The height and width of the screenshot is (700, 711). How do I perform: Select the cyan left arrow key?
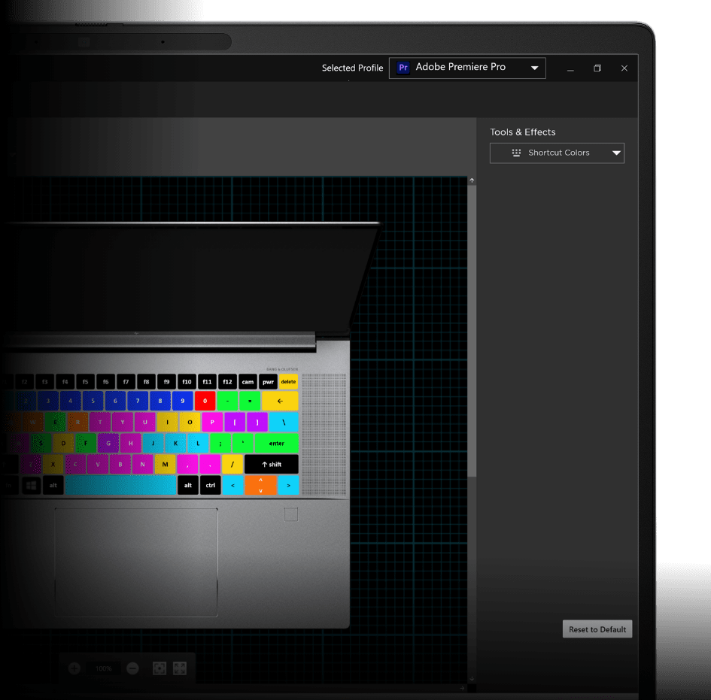pos(233,485)
